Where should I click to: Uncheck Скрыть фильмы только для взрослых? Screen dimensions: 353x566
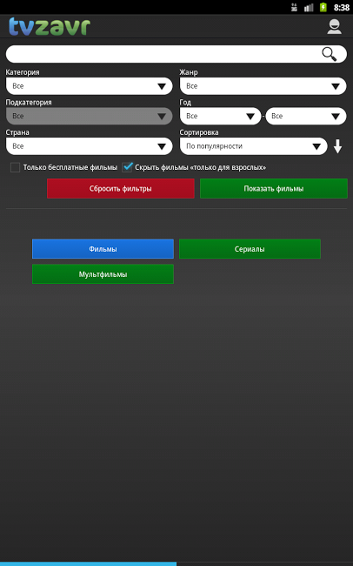(127, 167)
